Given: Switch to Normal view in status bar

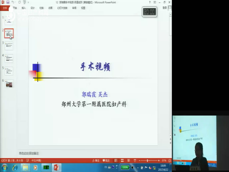Looking at the screenshot, I should coord(116,161).
